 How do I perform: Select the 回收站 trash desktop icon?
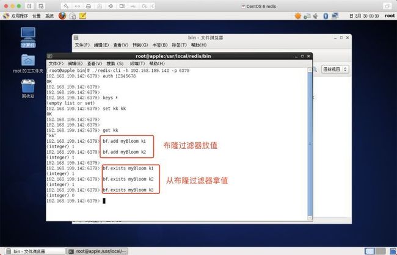pos(28,88)
